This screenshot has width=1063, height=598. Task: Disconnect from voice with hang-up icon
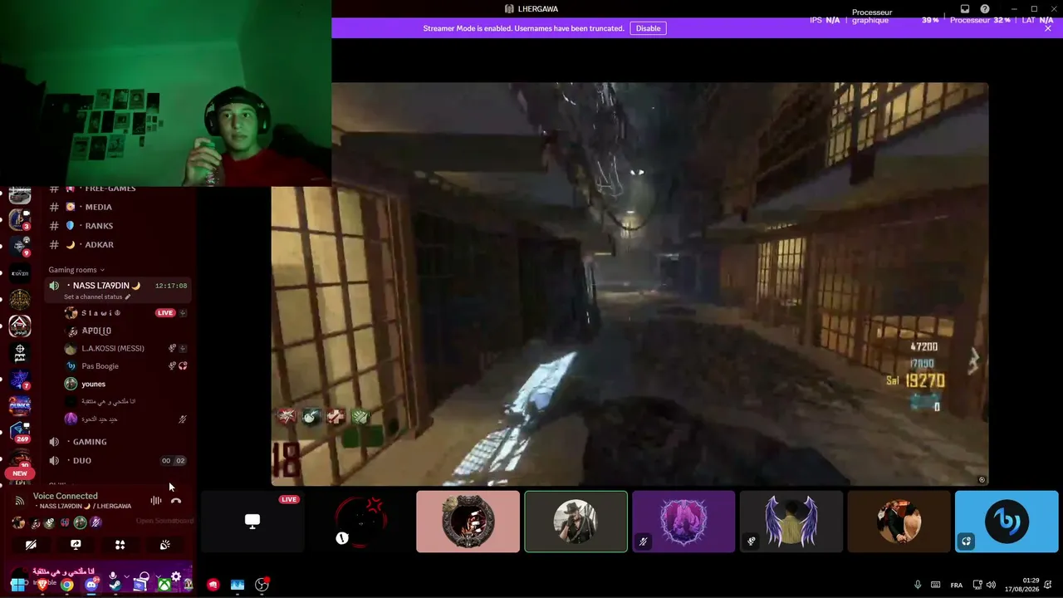point(176,501)
